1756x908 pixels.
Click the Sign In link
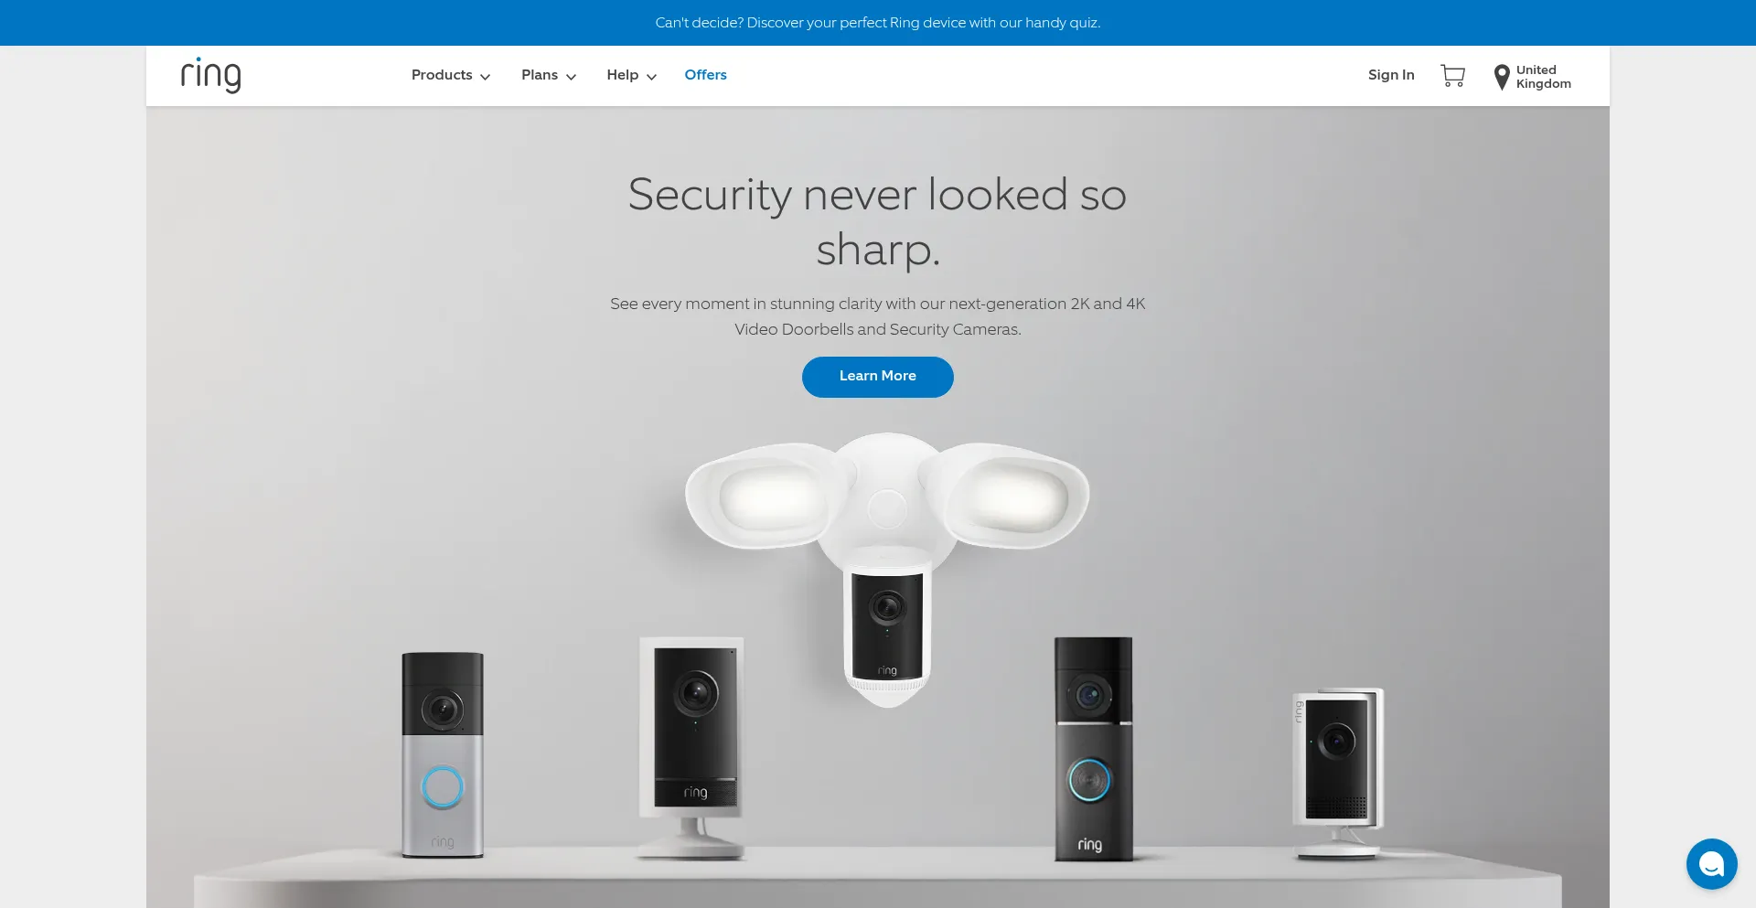(x=1391, y=75)
